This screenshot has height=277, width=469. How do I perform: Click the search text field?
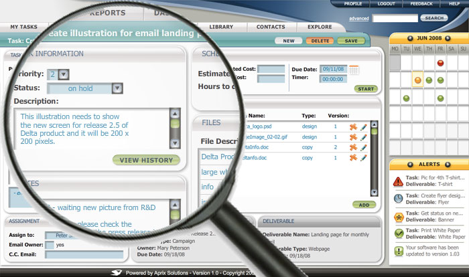pyautogui.click(x=395, y=19)
